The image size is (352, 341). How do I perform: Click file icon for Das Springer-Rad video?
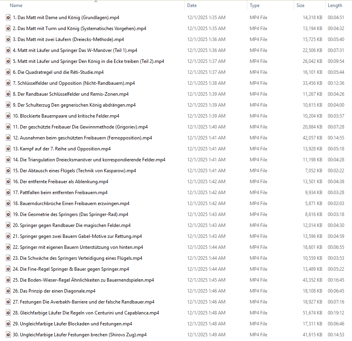coord(8,214)
